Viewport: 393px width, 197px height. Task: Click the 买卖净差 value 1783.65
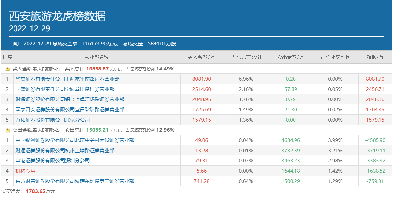pos(35,191)
